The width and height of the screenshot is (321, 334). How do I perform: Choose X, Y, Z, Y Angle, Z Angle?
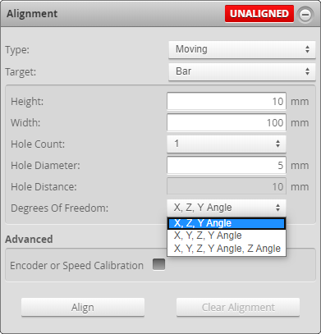point(227,249)
